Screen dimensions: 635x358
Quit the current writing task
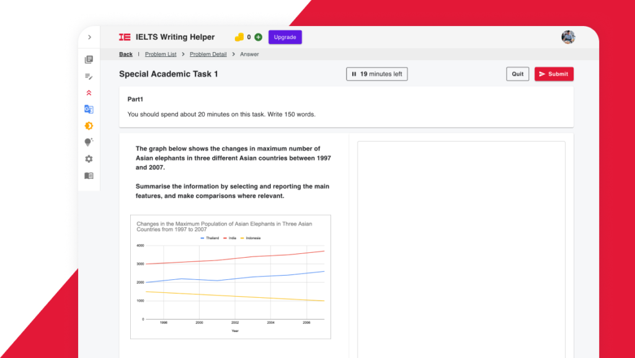click(517, 74)
